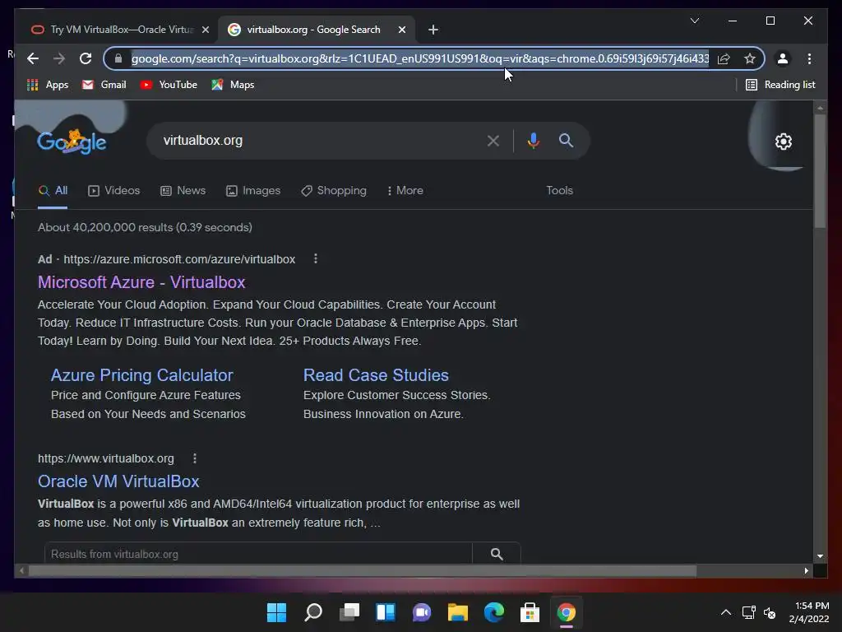Bookmark this page with the star icon
The height and width of the screenshot is (632, 842).
pos(750,58)
